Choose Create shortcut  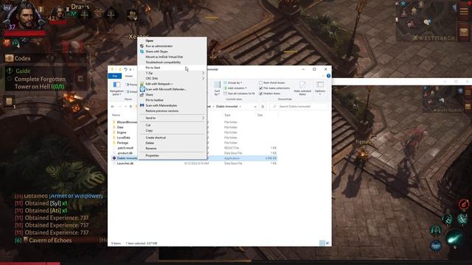156,138
